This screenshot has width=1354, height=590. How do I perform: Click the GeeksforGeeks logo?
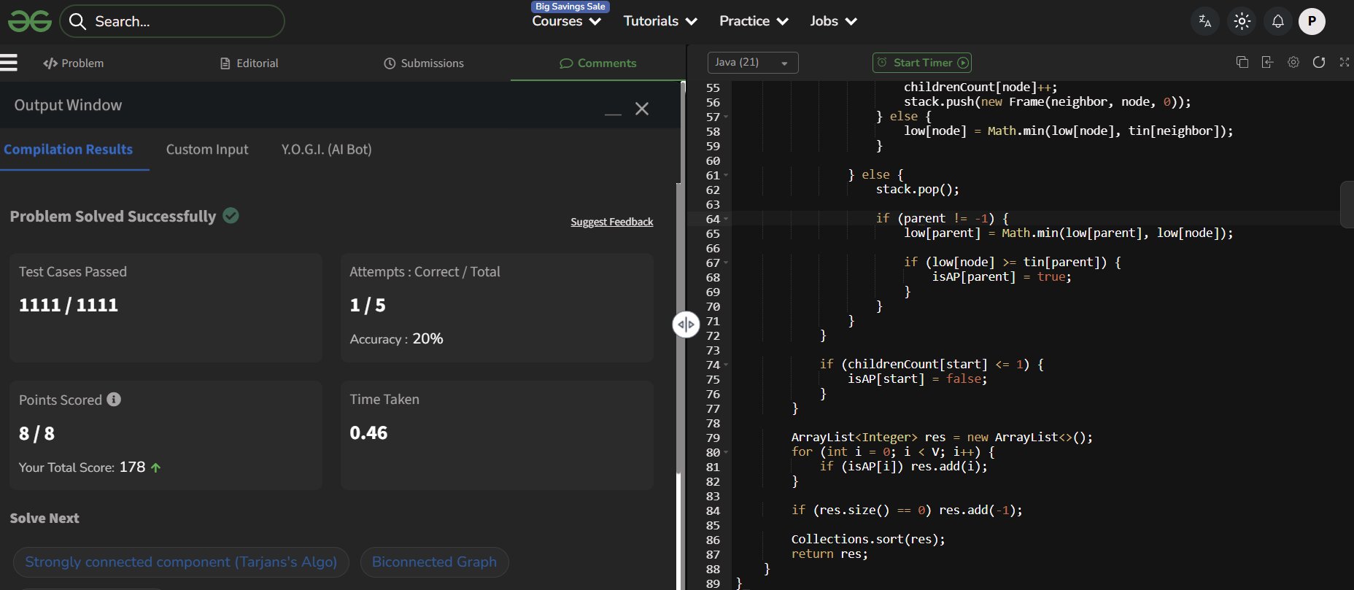[x=29, y=21]
